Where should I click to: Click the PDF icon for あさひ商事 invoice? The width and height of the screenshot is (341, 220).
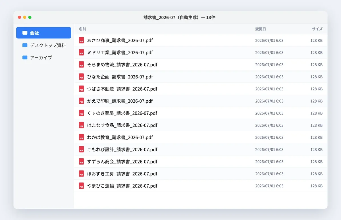[82, 40]
